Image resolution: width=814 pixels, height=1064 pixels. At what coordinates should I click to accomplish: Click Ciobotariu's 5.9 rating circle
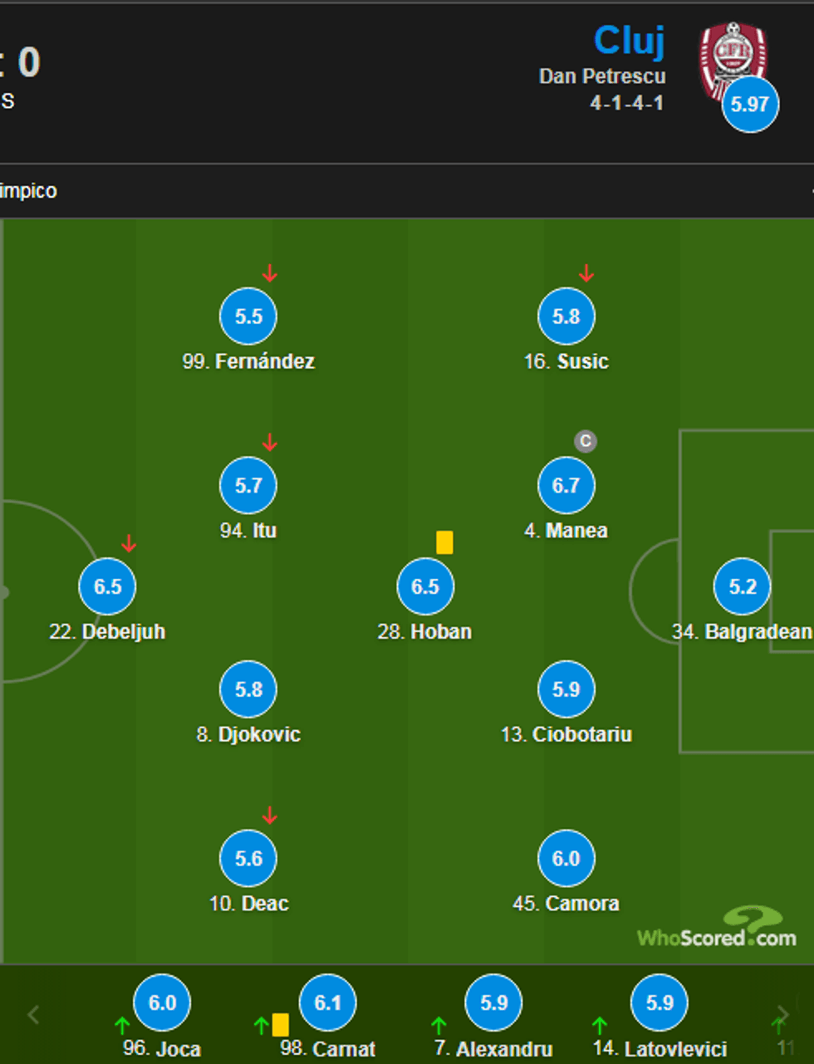click(566, 689)
